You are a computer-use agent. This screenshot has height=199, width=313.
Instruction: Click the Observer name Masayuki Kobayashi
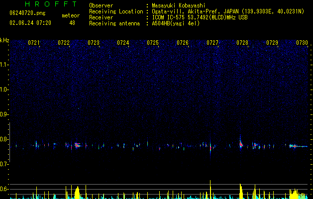pyautogui.click(x=178, y=5)
